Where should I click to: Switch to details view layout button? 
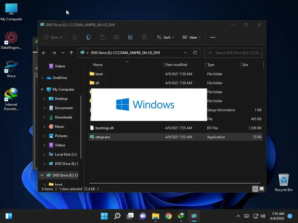pyautogui.click(x=255, y=189)
